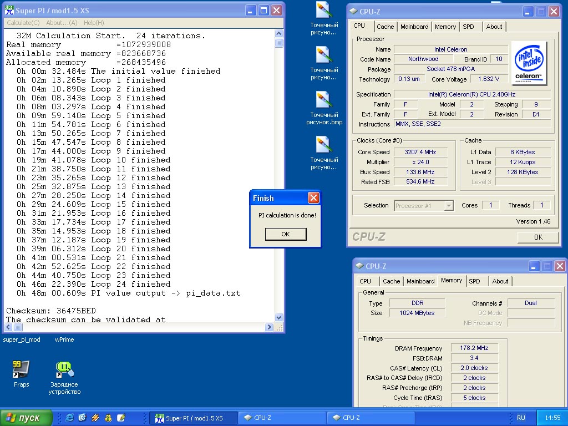Open the Help(H) menu in Super PI
Viewport: 568px width, 426px height.
(94, 22)
